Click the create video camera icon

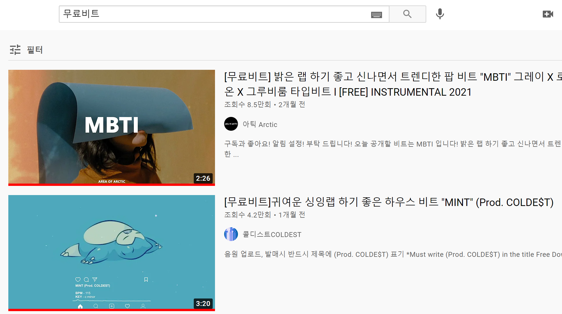click(548, 14)
